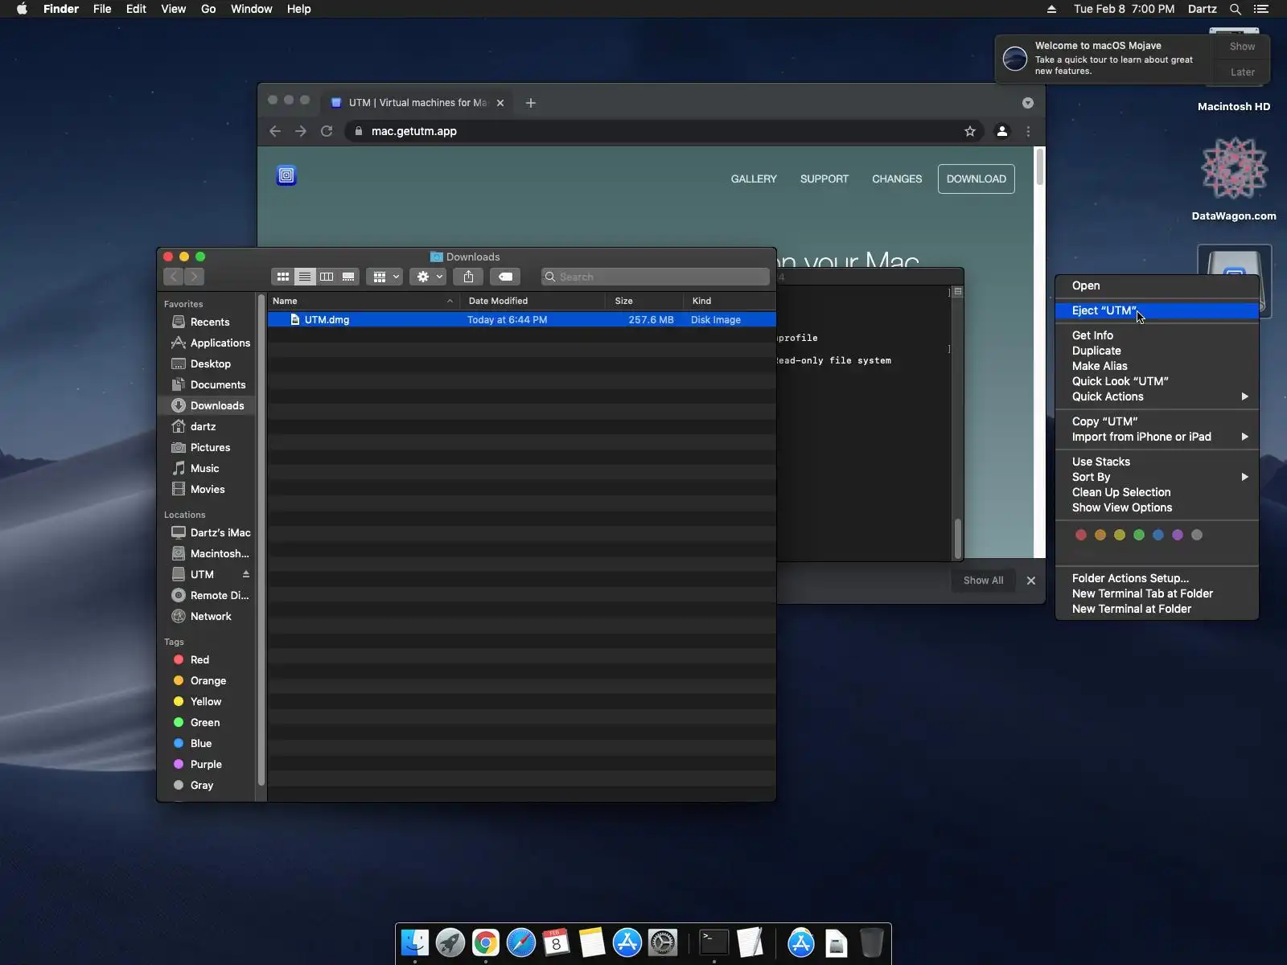1287x965 pixels.
Task: Open Chrome profile avatar menu
Action: [x=1002, y=131]
